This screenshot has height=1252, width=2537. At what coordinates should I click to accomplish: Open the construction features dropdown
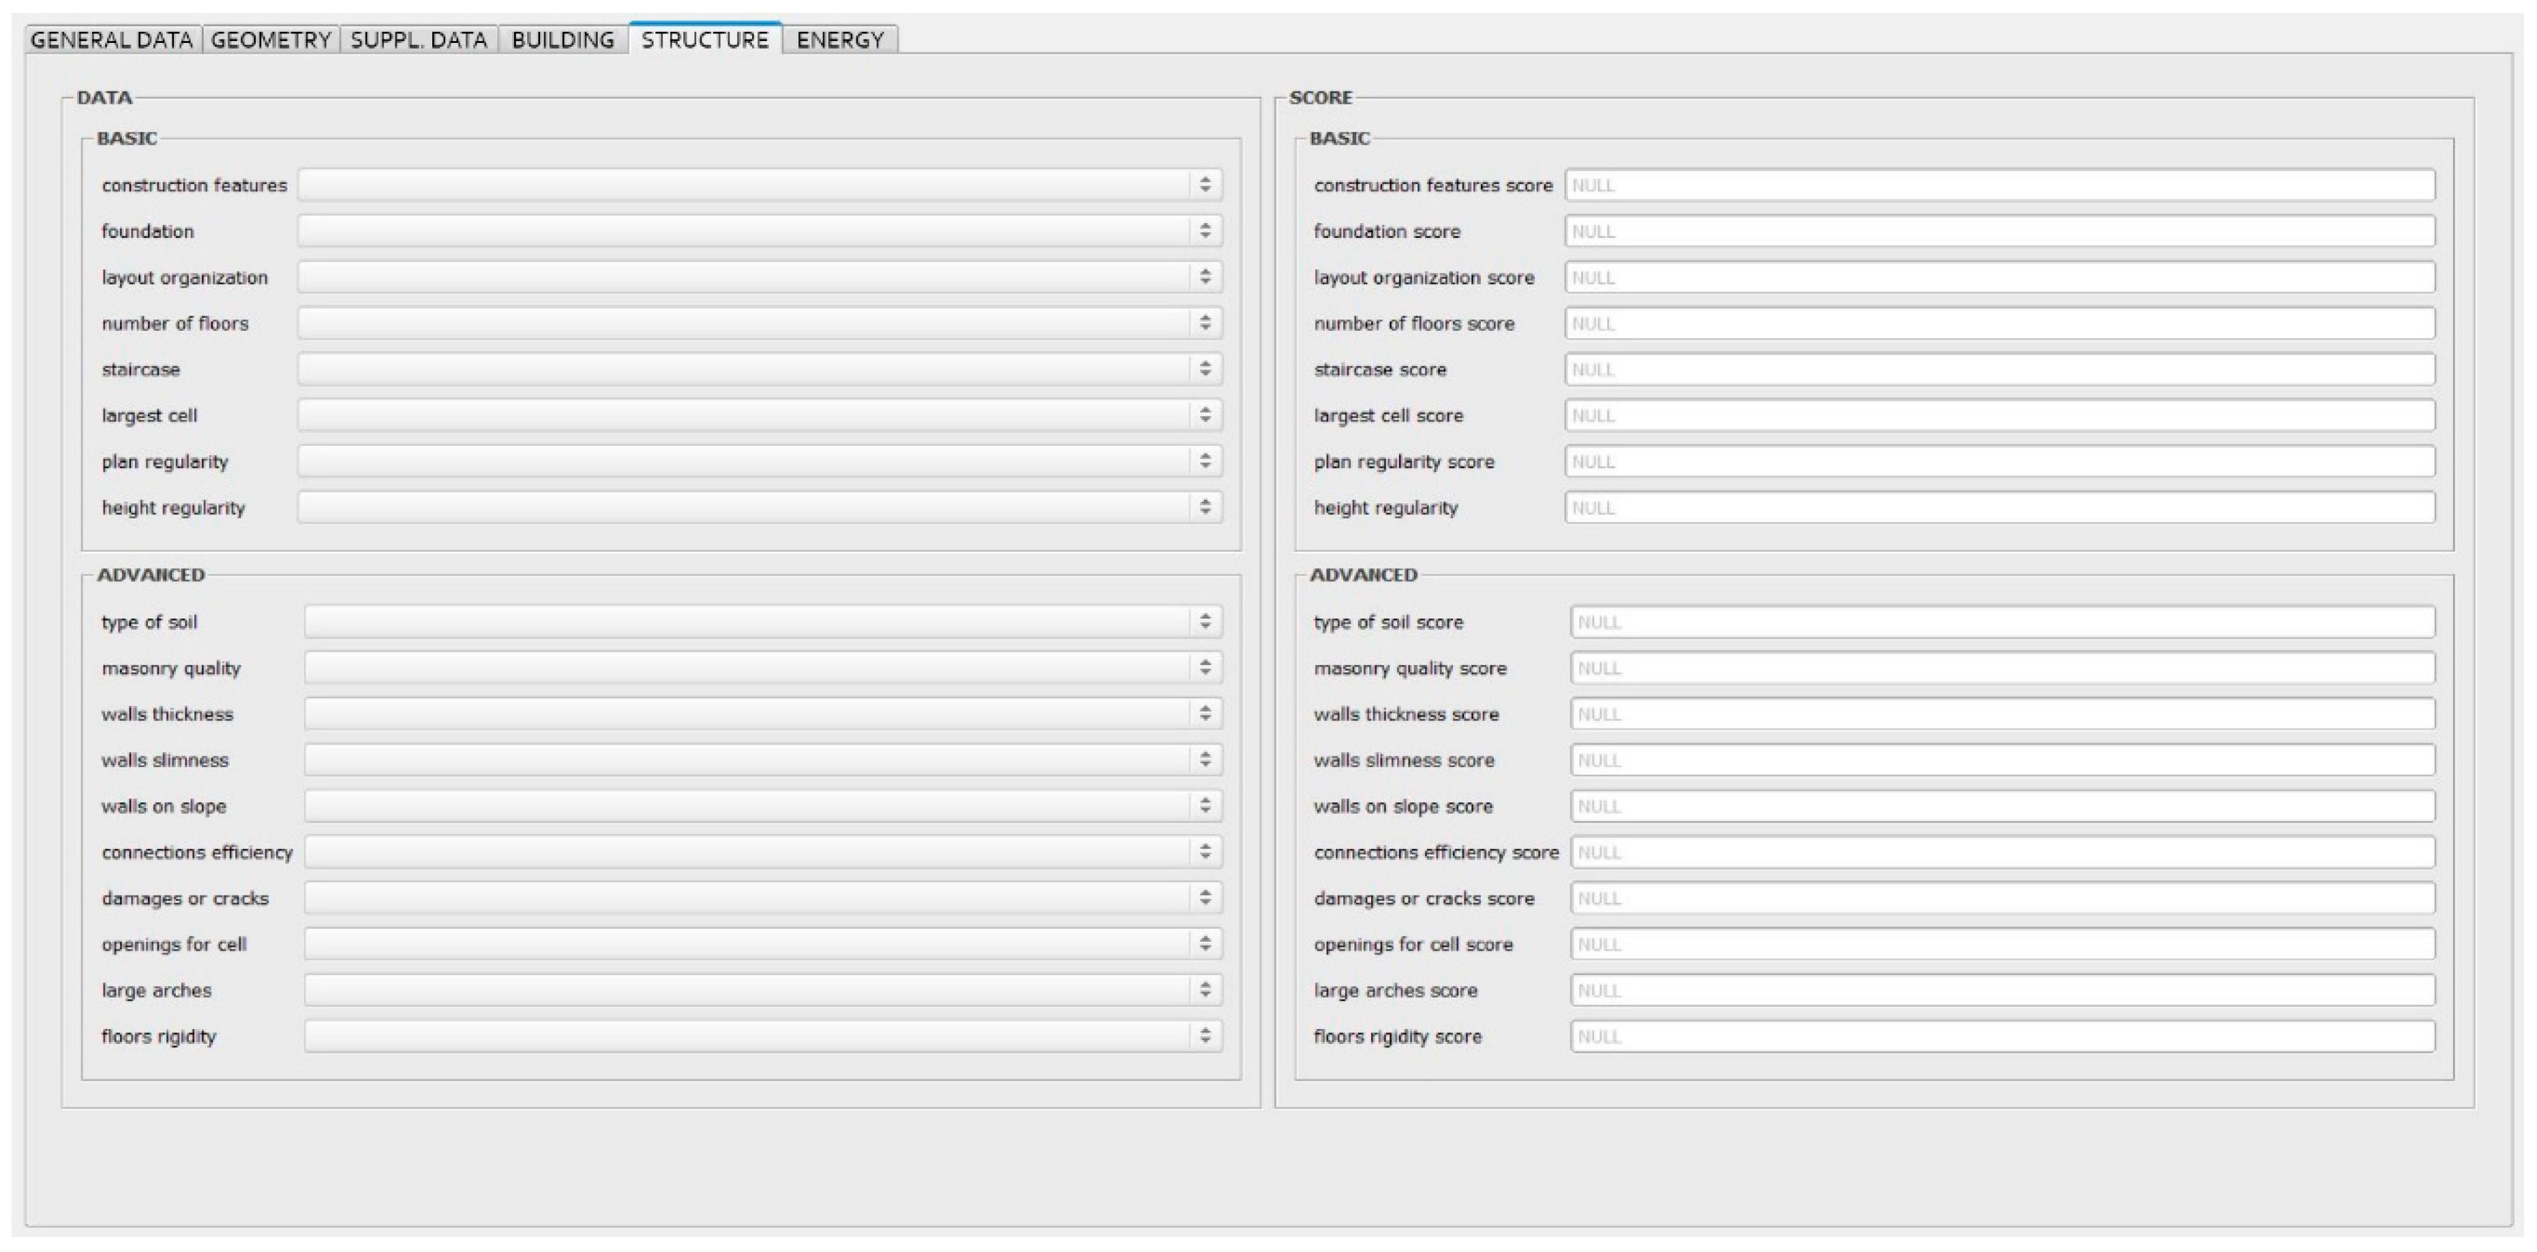758,185
